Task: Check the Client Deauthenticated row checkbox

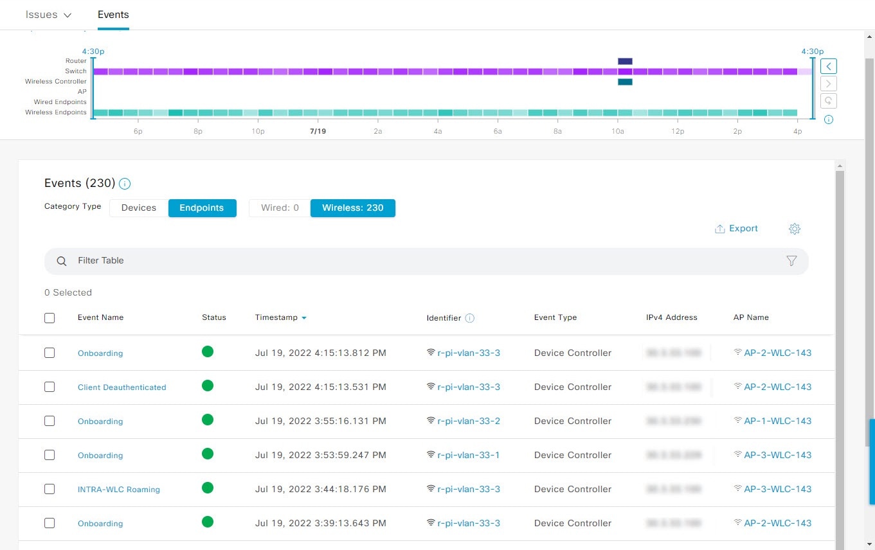Action: pos(50,387)
